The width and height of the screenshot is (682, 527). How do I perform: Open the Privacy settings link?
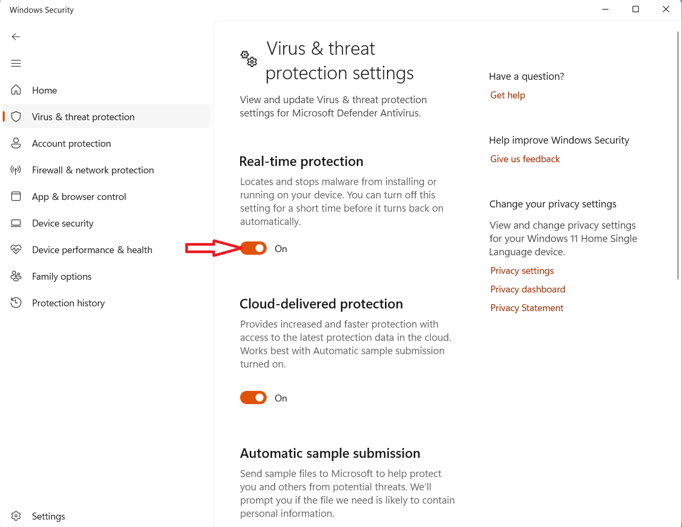point(522,271)
